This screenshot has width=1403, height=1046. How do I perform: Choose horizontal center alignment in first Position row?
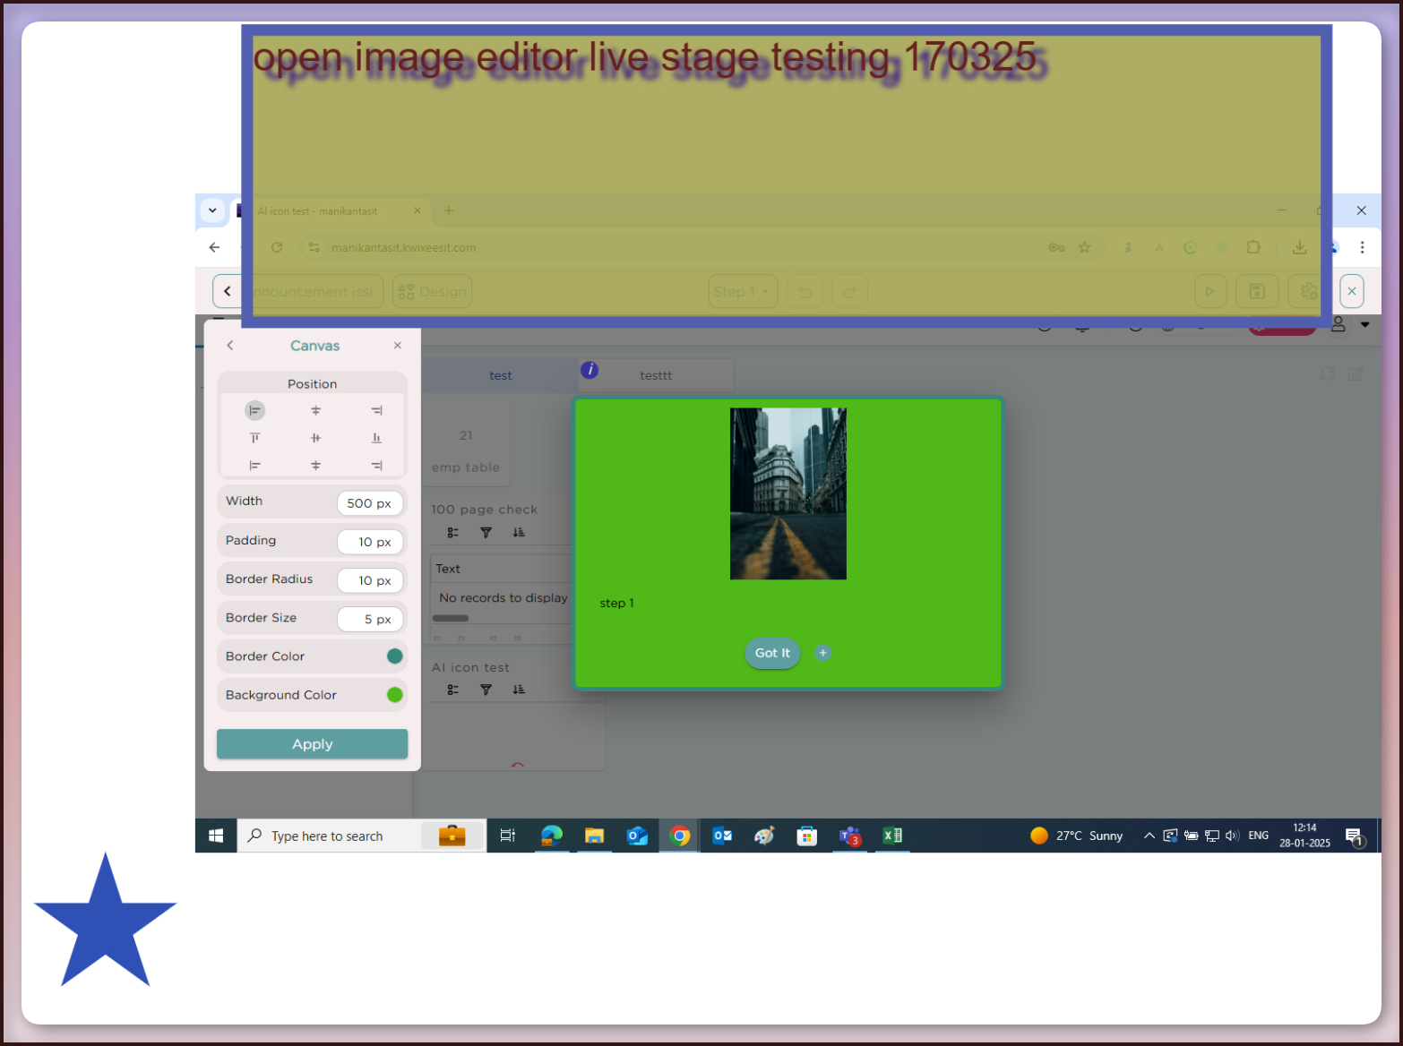tap(315, 411)
